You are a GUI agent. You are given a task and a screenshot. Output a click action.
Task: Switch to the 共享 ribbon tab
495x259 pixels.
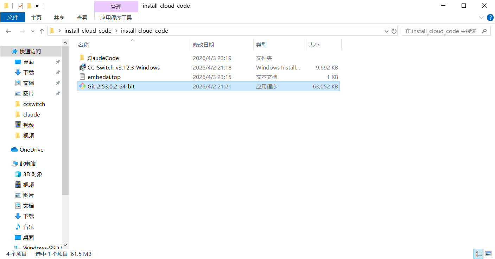click(x=59, y=18)
